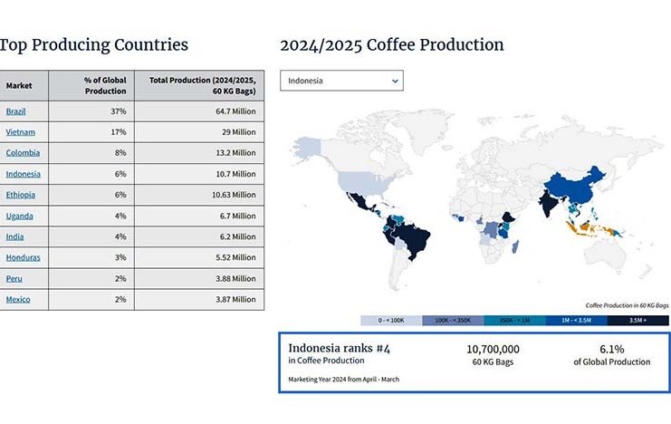Open the Ethiopia market link
Screen dimensions: 671x424
tap(21, 195)
